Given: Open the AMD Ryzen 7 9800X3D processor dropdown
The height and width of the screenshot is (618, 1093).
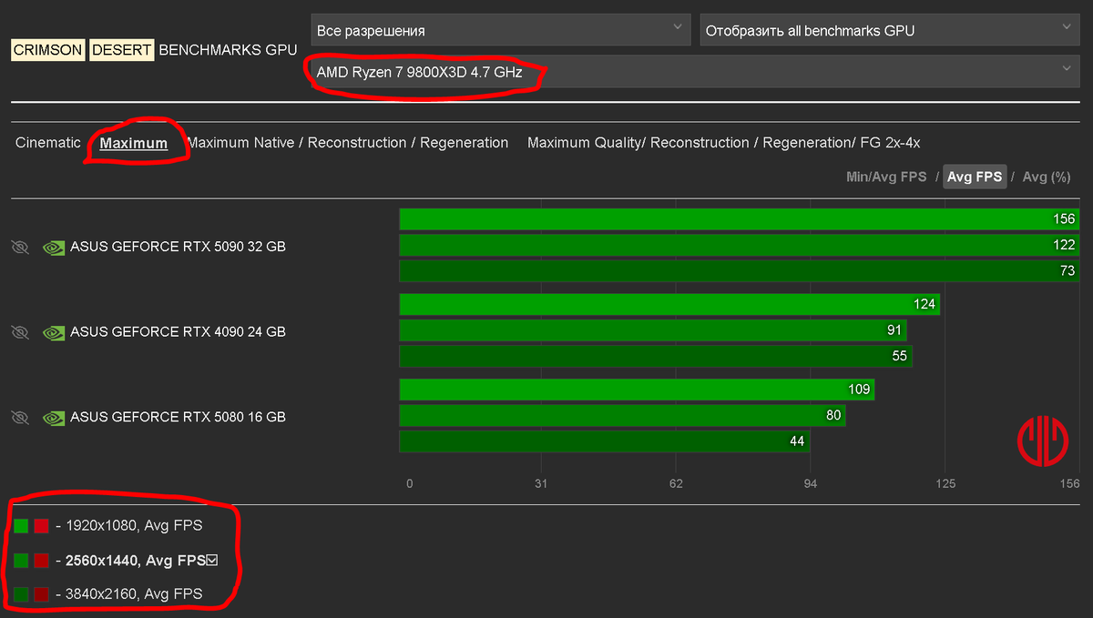Looking at the screenshot, I should (696, 71).
